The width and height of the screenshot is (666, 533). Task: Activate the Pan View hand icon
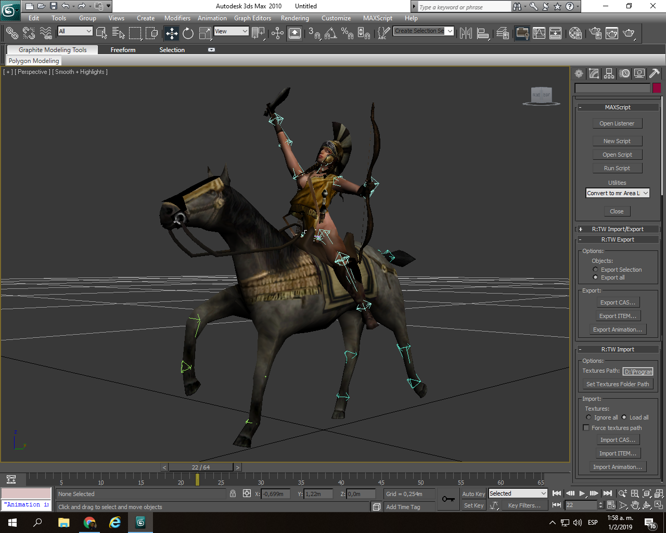coord(635,505)
